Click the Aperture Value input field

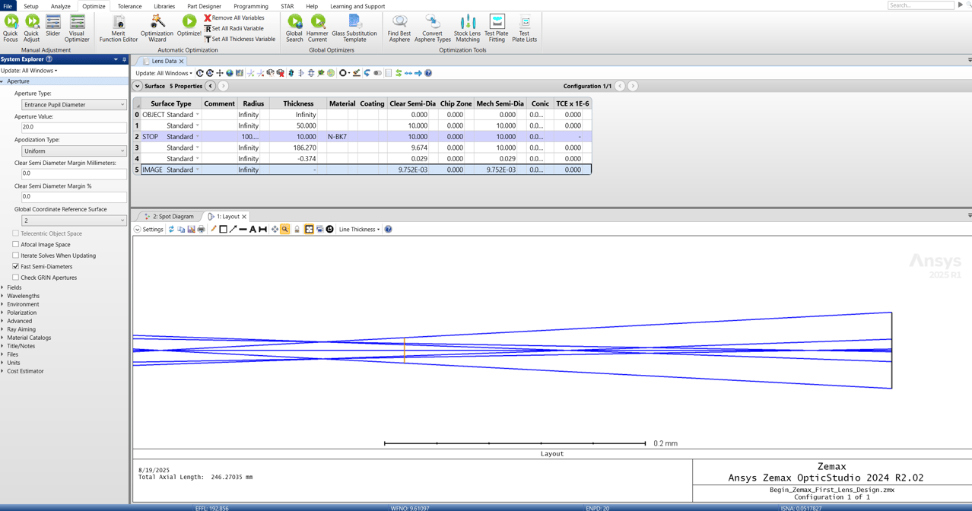coord(74,128)
